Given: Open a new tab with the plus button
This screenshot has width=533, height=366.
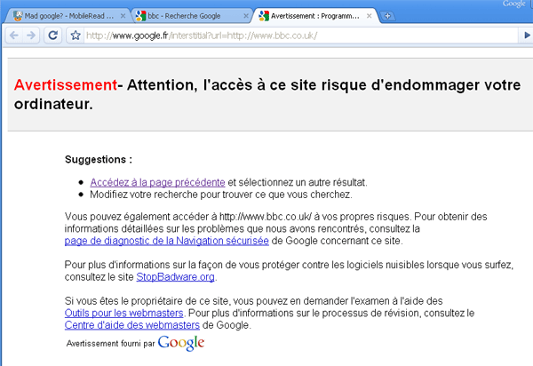Looking at the screenshot, I should 387,16.
